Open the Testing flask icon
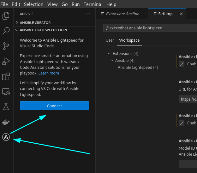Screen dimensions: 197x173 point(6,107)
